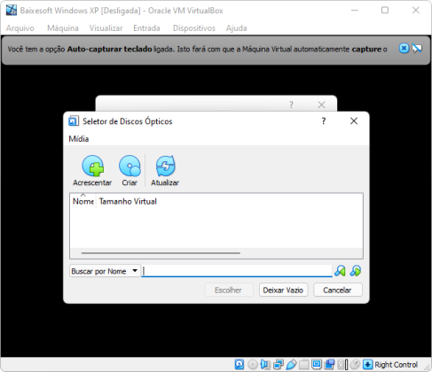Click the Criar optical disk icon

coord(130,166)
